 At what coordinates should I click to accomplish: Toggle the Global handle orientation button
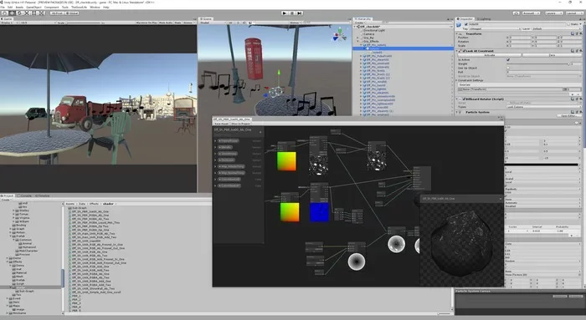click(72, 13)
